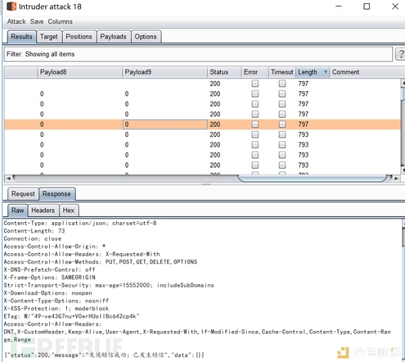This screenshot has width=405, height=362.
Task: Sort results by Status column header
Action: click(x=219, y=72)
